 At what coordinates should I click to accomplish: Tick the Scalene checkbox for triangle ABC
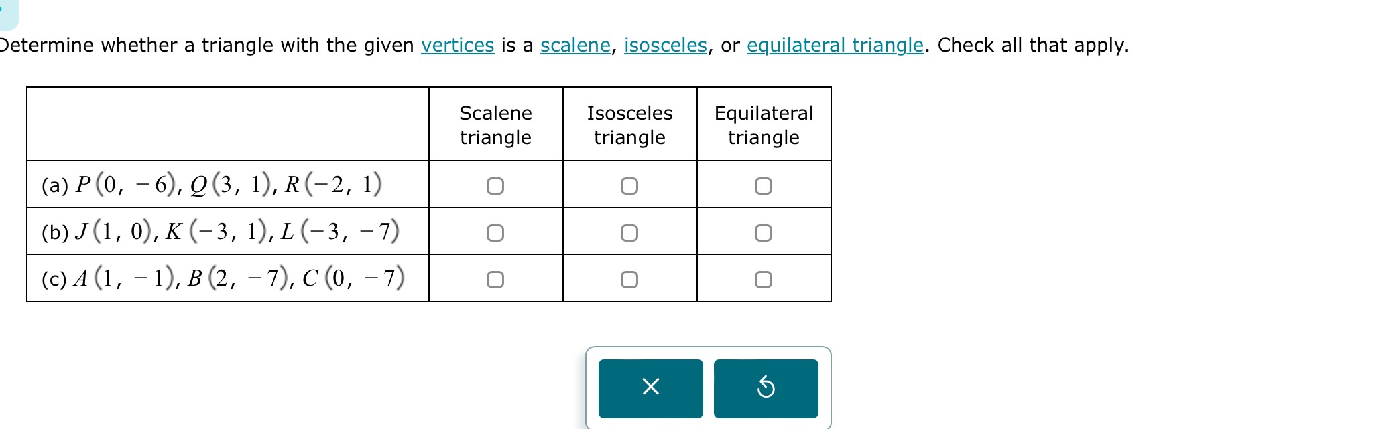[x=495, y=279]
